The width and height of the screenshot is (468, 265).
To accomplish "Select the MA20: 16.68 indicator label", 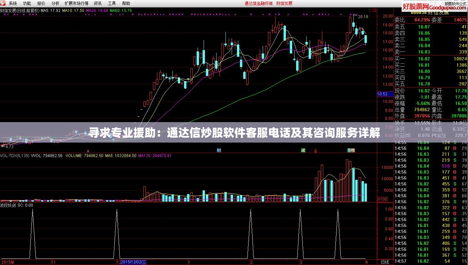I will pyautogui.click(x=97, y=10).
